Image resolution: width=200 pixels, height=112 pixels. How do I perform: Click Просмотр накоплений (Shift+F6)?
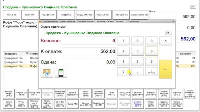(98, 94)
